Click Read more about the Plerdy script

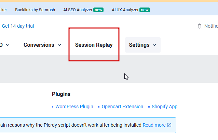point(154,125)
